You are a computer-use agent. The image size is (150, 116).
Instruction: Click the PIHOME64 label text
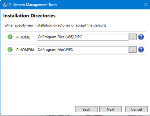[25, 50]
